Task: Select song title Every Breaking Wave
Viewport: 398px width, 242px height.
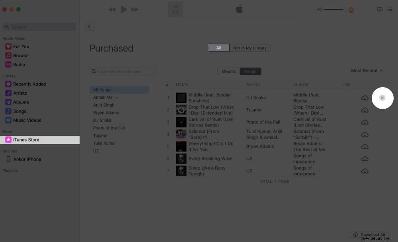Action: (x=210, y=158)
